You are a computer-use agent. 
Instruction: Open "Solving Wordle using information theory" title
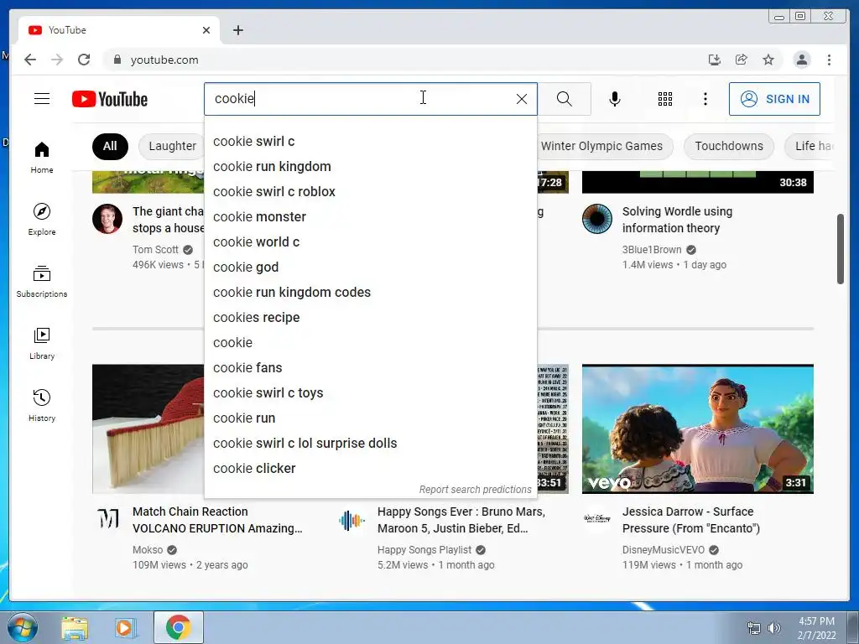pyautogui.click(x=677, y=220)
